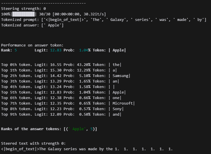Click the 'Top 3th token' row with 'an'

click(60, 81)
